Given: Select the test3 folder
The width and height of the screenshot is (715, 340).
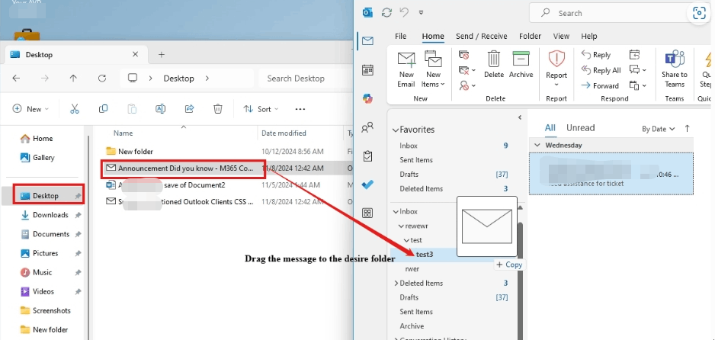Looking at the screenshot, I should [425, 255].
